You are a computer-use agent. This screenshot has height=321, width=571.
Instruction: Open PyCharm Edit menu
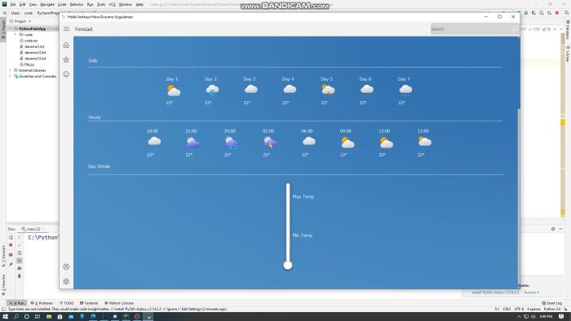tap(23, 4)
